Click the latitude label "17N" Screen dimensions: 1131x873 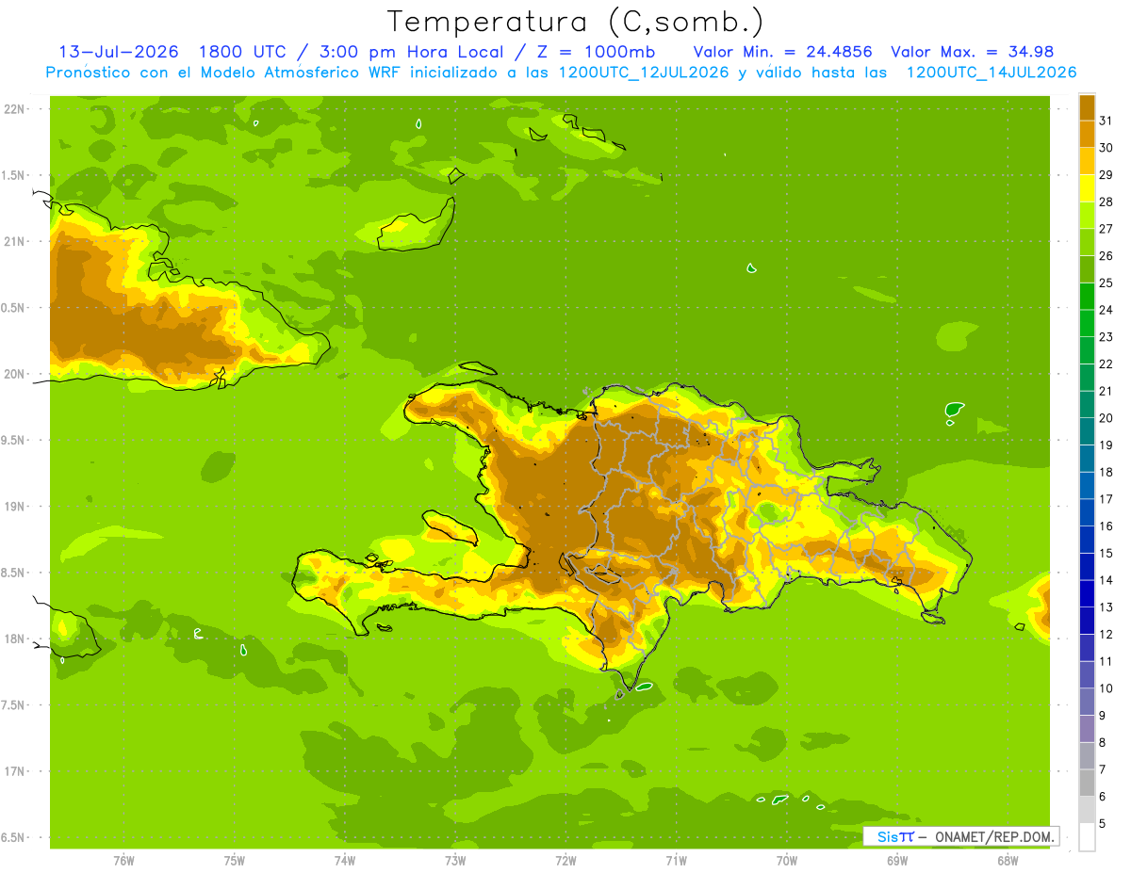15,771
